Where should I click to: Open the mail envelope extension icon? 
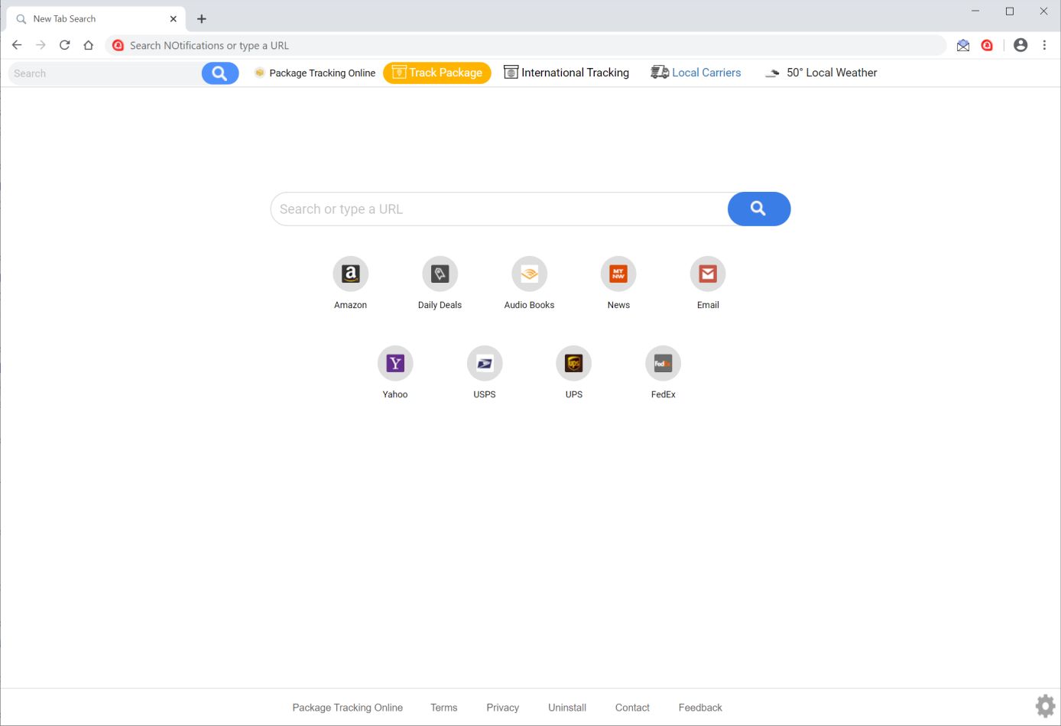(x=963, y=45)
